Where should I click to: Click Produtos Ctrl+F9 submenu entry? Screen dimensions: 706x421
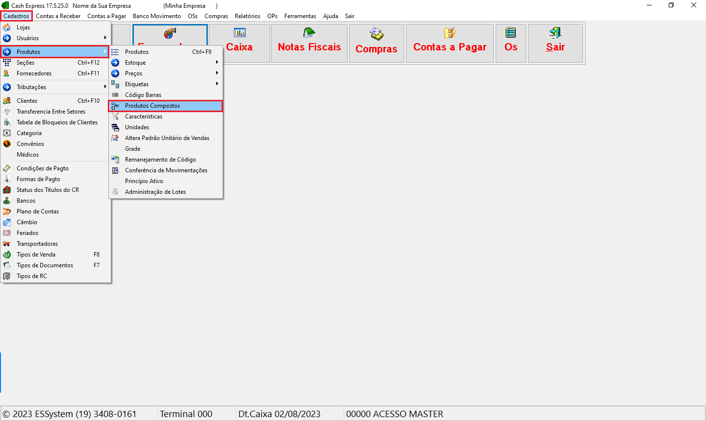166,52
